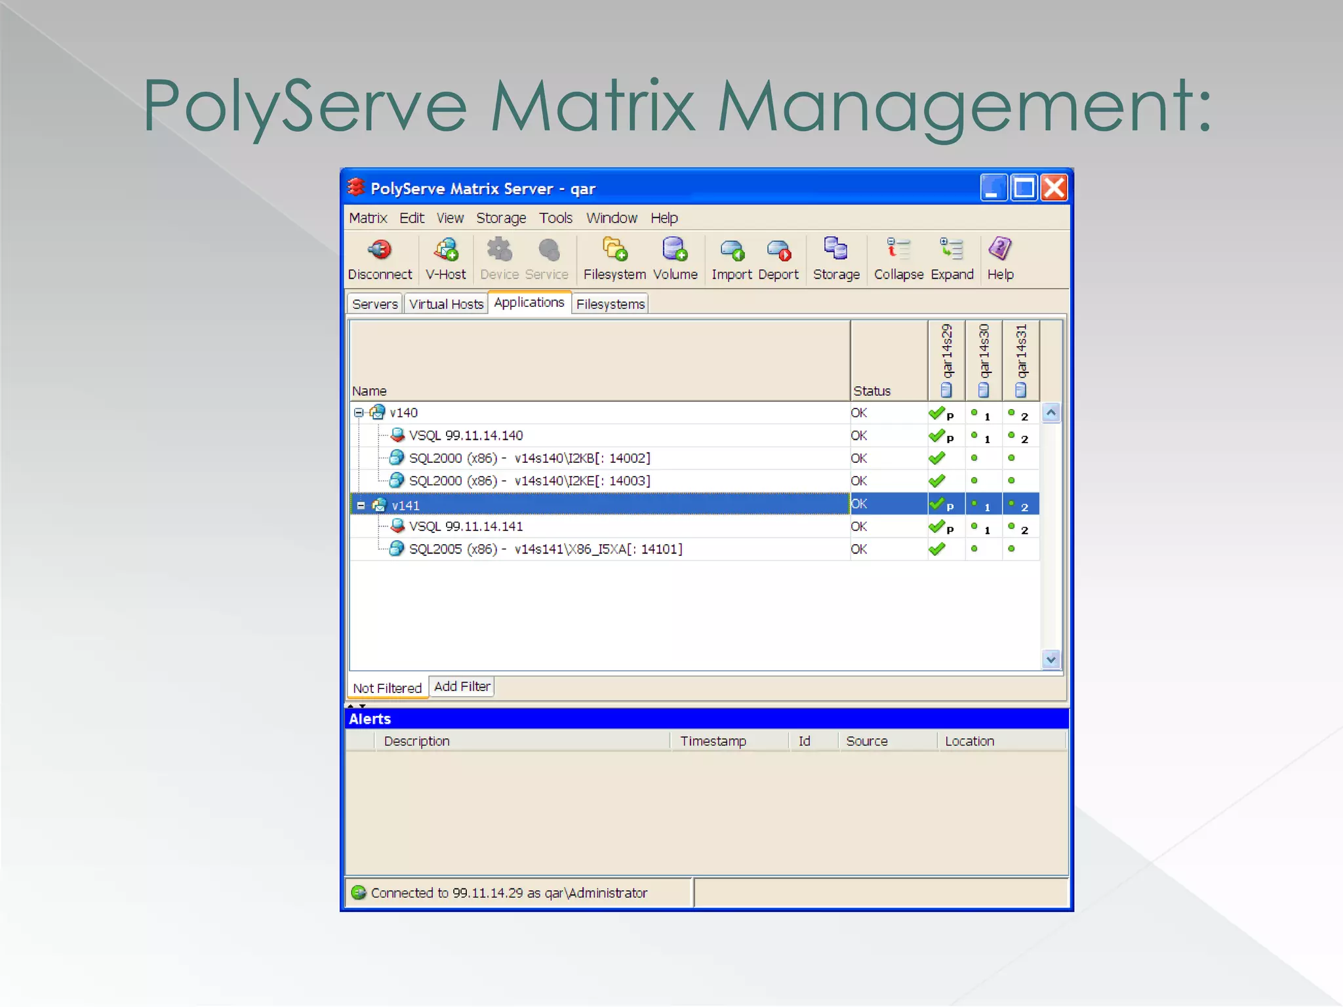Close the PolyServe Matrix Server window
The image size is (1343, 1007).
pos(1054,188)
